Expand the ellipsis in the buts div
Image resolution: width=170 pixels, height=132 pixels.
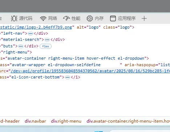(x=21, y=46)
